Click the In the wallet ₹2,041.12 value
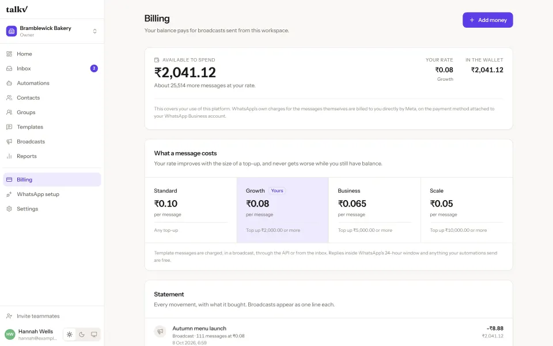553x346 pixels. (487, 70)
